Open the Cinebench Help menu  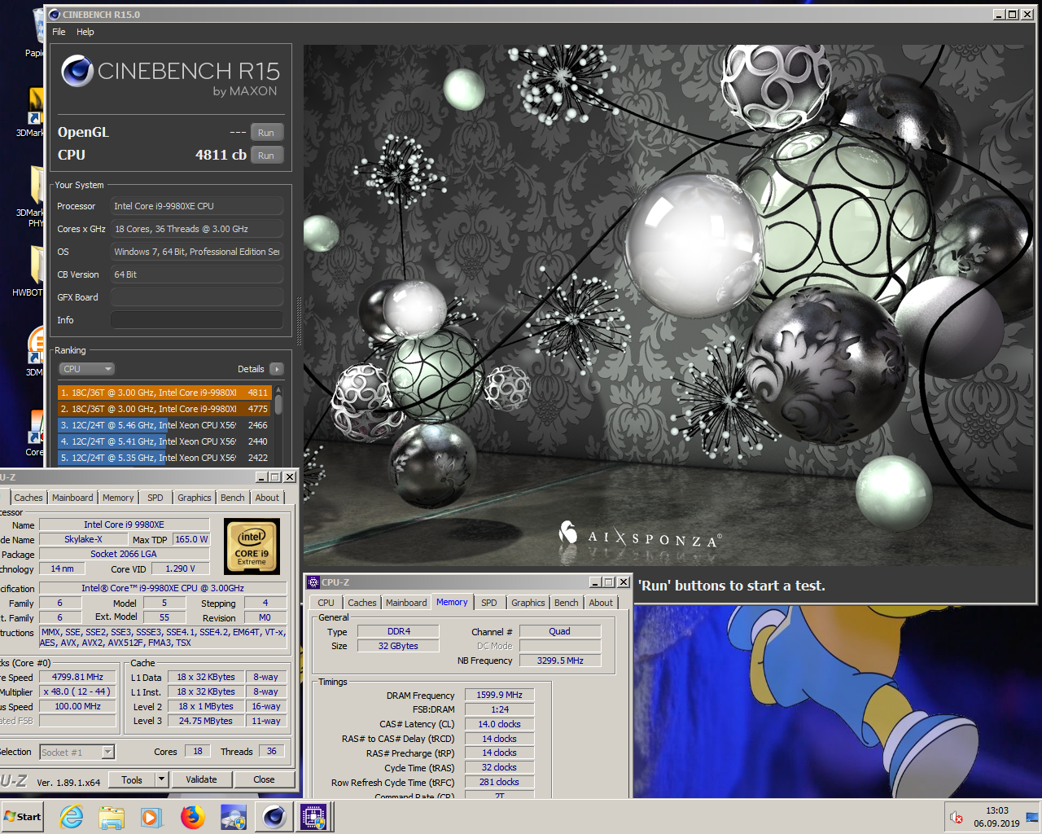[x=85, y=32]
